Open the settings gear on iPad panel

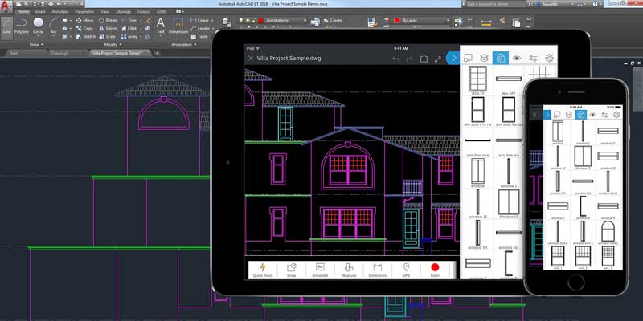[549, 58]
